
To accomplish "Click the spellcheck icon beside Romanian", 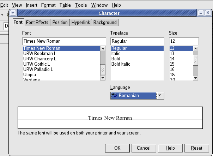I will click(114, 96).
